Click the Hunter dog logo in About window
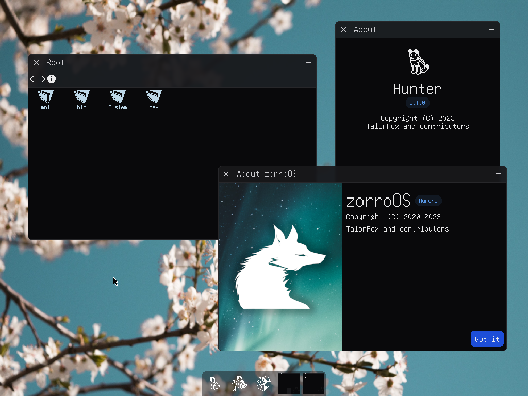Viewport: 528px width, 396px height. pos(418,62)
